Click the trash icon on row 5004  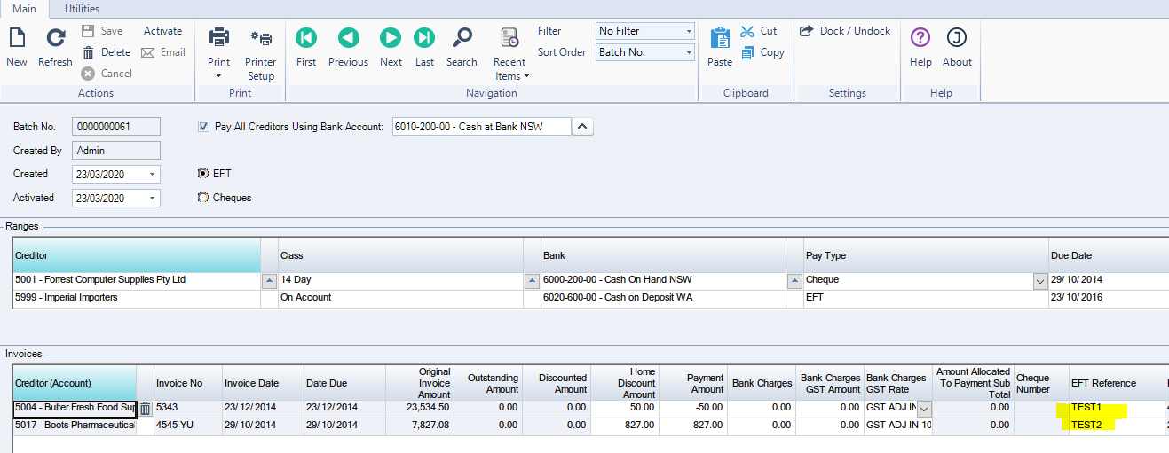[x=145, y=409]
